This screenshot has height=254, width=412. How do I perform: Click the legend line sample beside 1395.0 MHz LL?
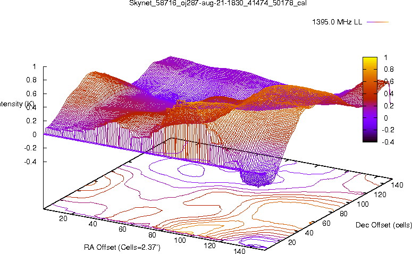coord(377,22)
